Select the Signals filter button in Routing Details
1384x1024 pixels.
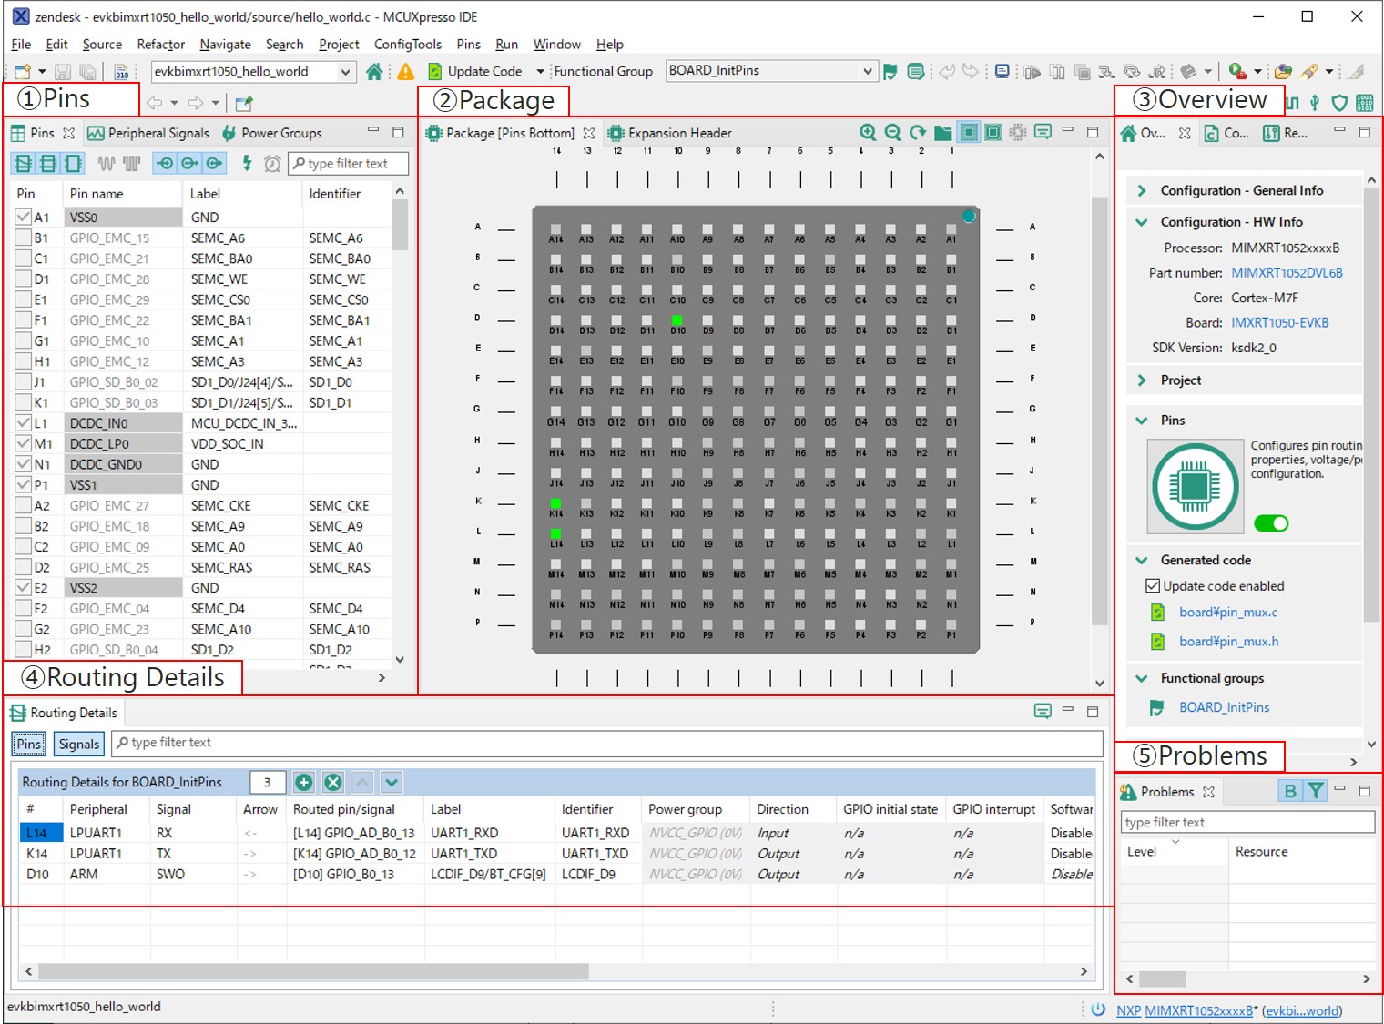click(79, 744)
